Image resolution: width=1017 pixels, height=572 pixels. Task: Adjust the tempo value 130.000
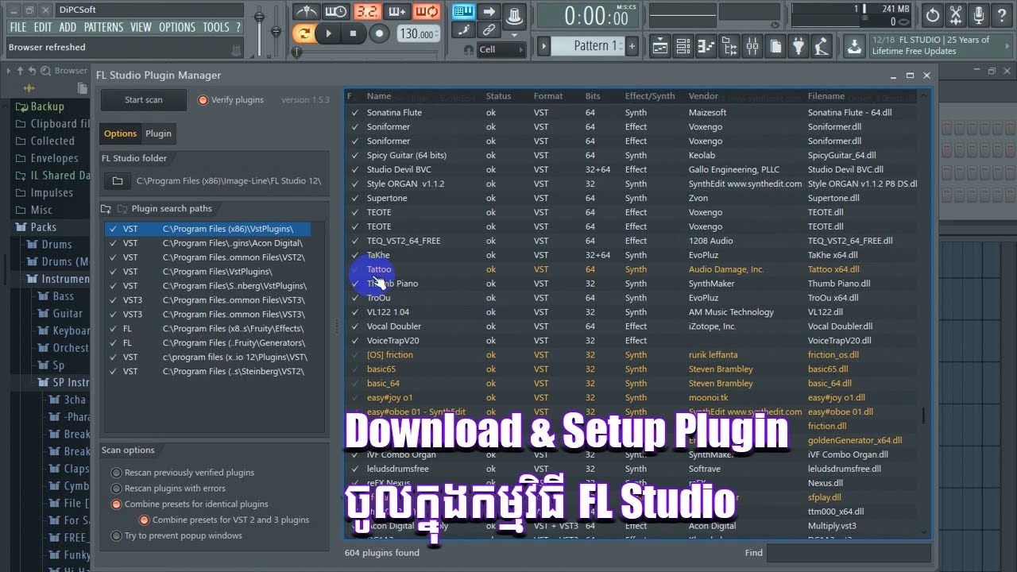[x=417, y=34]
